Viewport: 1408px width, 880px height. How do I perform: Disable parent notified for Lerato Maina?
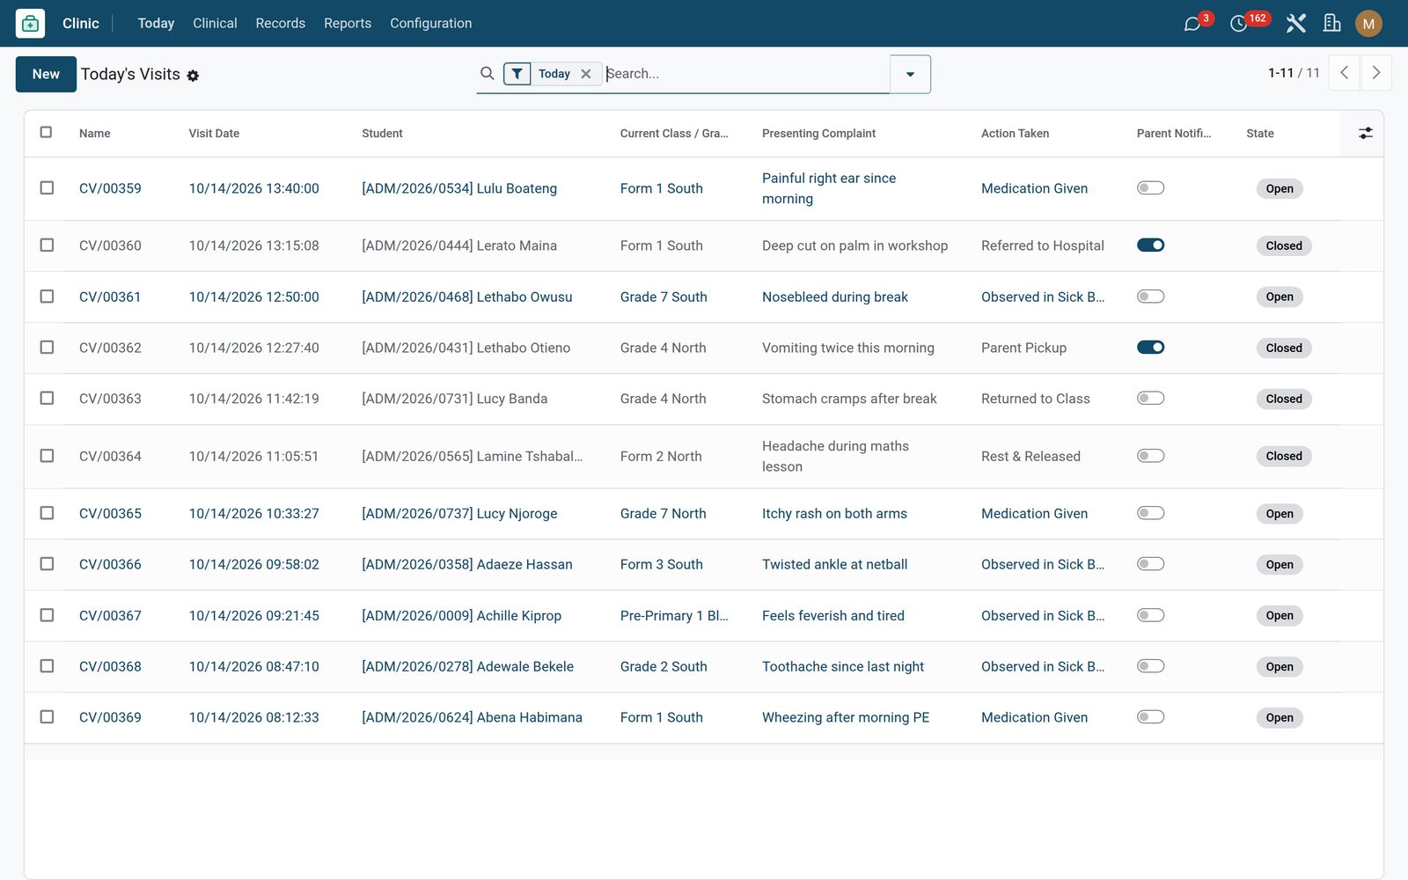(1150, 246)
